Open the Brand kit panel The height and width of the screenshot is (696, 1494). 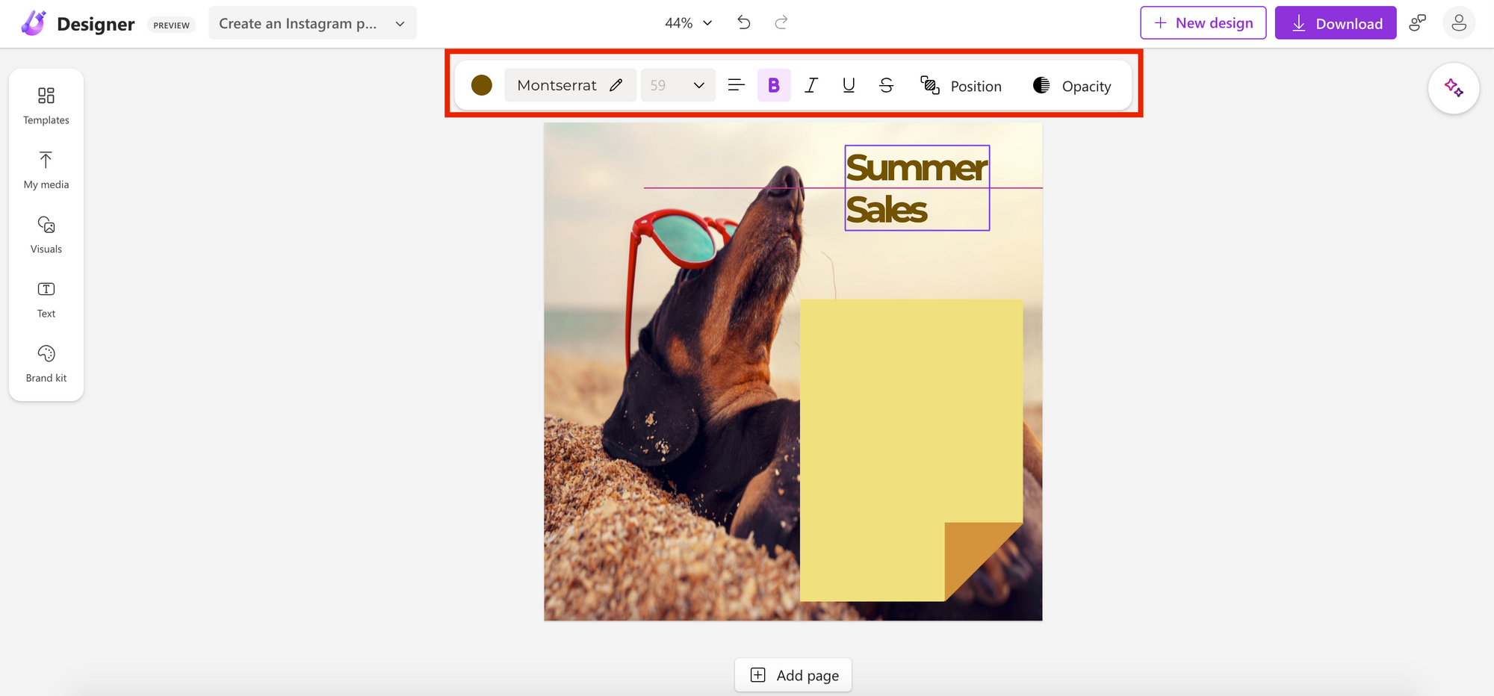46,364
